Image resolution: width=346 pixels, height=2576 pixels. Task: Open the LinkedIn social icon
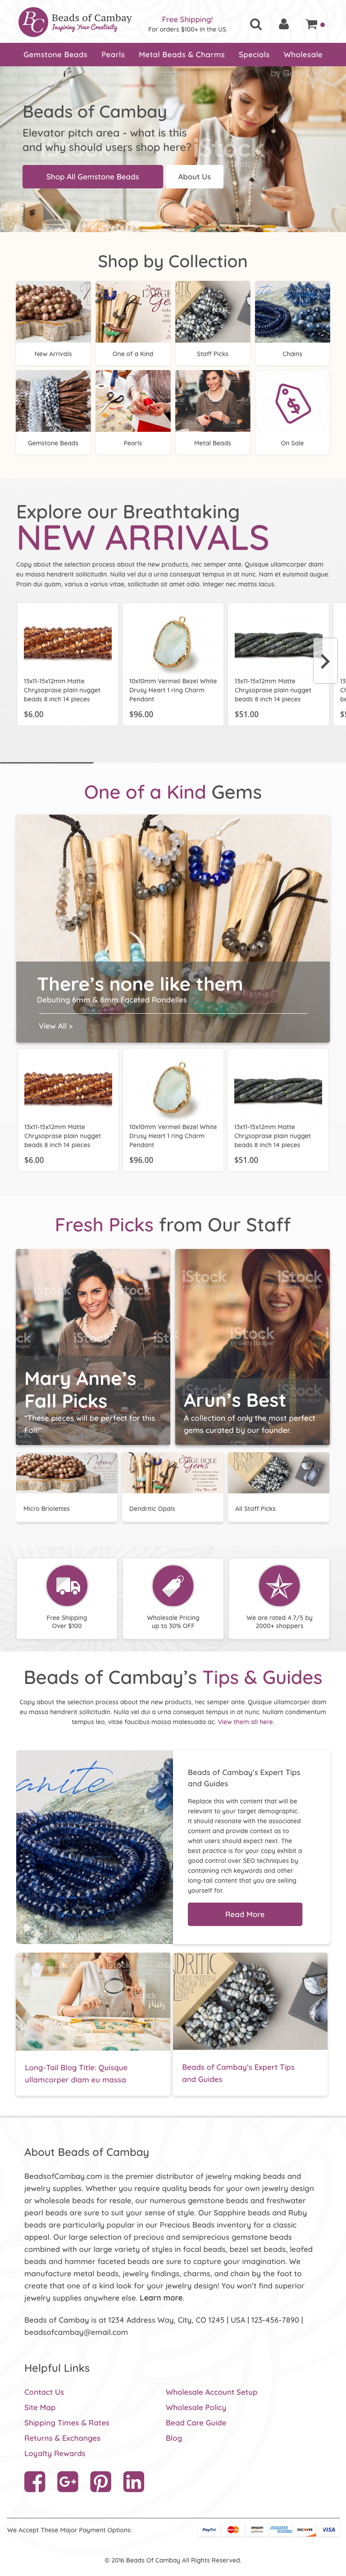pyautogui.click(x=134, y=2481)
